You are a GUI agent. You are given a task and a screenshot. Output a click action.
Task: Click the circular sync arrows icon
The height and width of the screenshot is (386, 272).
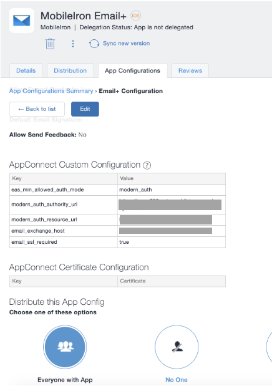coord(94,44)
